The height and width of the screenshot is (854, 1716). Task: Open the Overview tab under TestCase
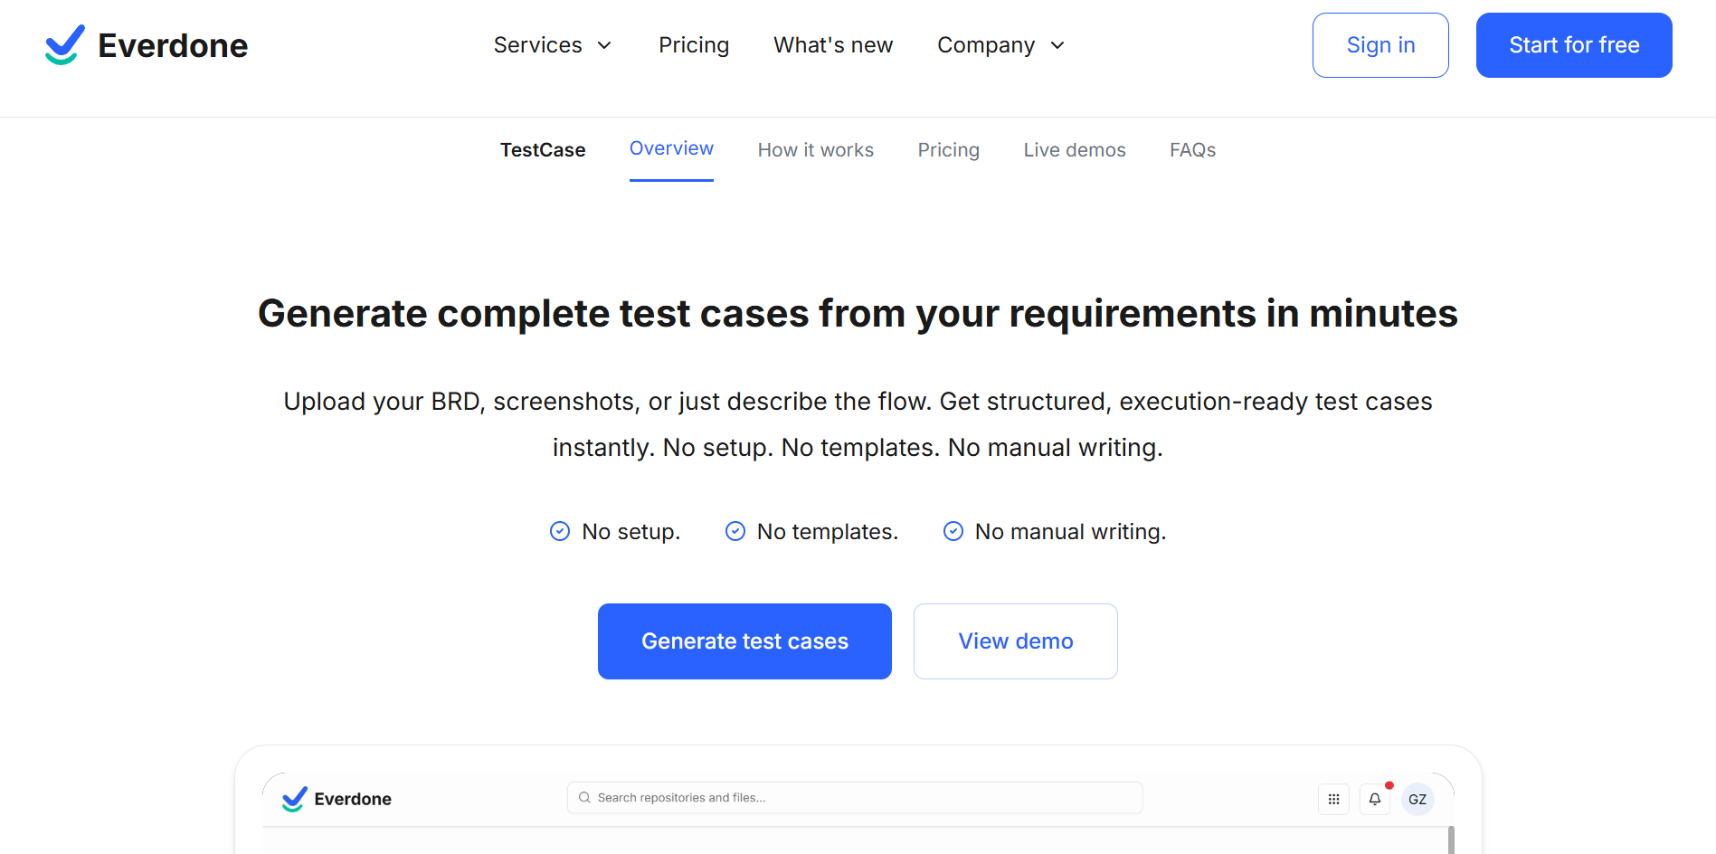(x=671, y=148)
